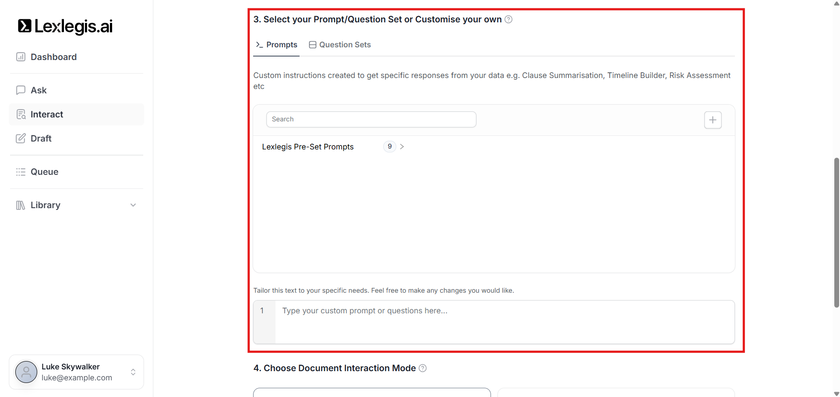
Task: Click the Luke Skywalker avatar
Action: [26, 372]
